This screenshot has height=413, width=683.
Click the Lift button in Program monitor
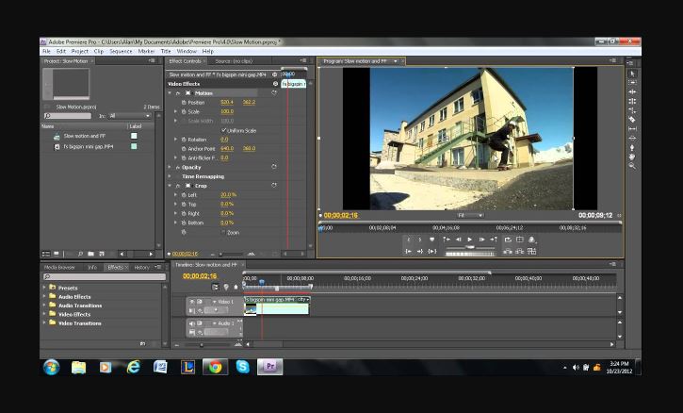(x=508, y=251)
